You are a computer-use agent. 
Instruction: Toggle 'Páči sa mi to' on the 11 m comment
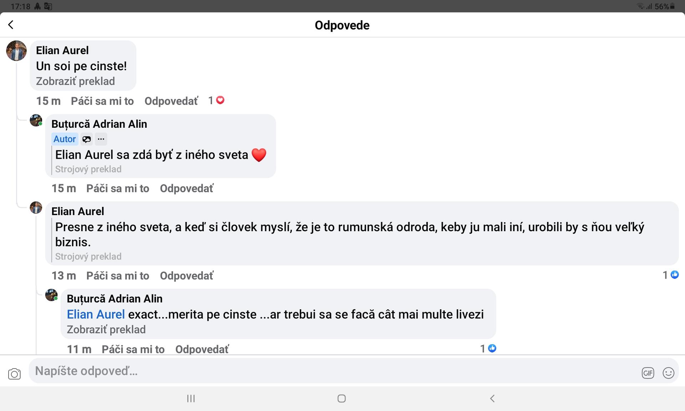coord(133,349)
